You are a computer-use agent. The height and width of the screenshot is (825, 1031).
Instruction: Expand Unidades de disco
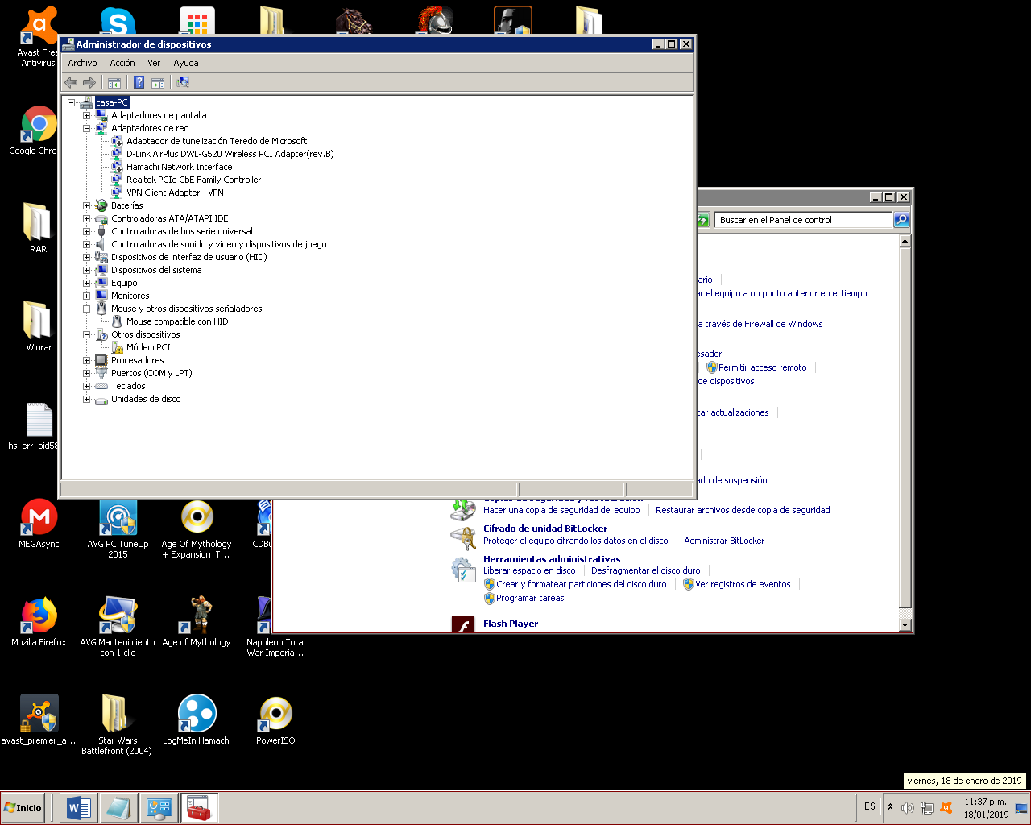[87, 399]
